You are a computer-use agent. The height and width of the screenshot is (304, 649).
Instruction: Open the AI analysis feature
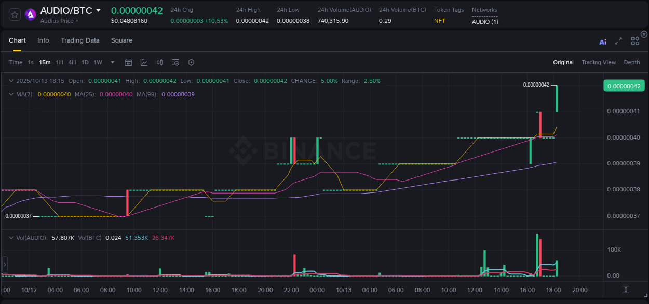(603, 41)
